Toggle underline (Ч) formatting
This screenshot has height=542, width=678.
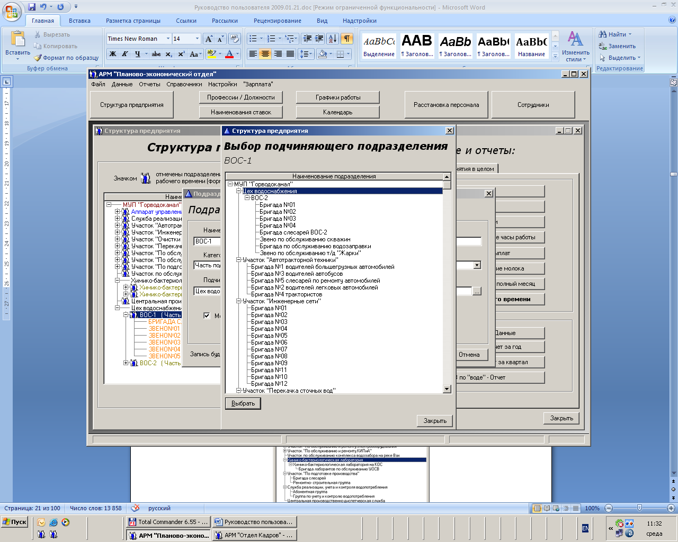137,54
